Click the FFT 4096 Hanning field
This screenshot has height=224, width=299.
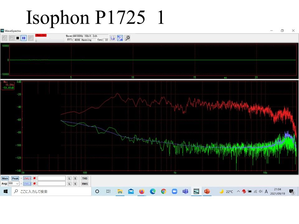pyautogui.click(x=85, y=40)
